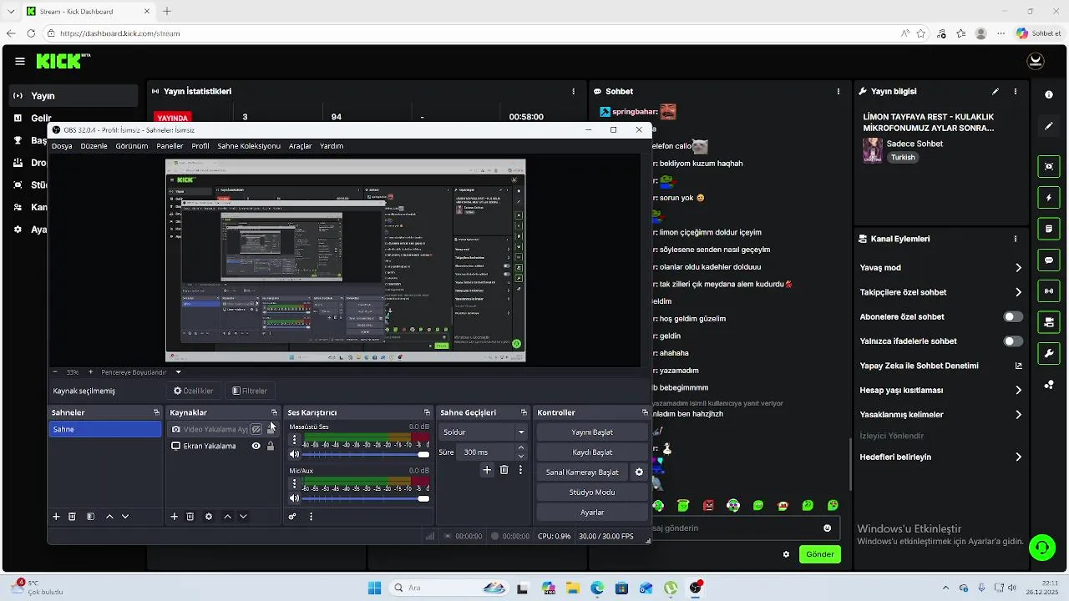Screen dimensions: 1069x601
Task: Remove selected source in Kaynaklar
Action: click(190, 517)
